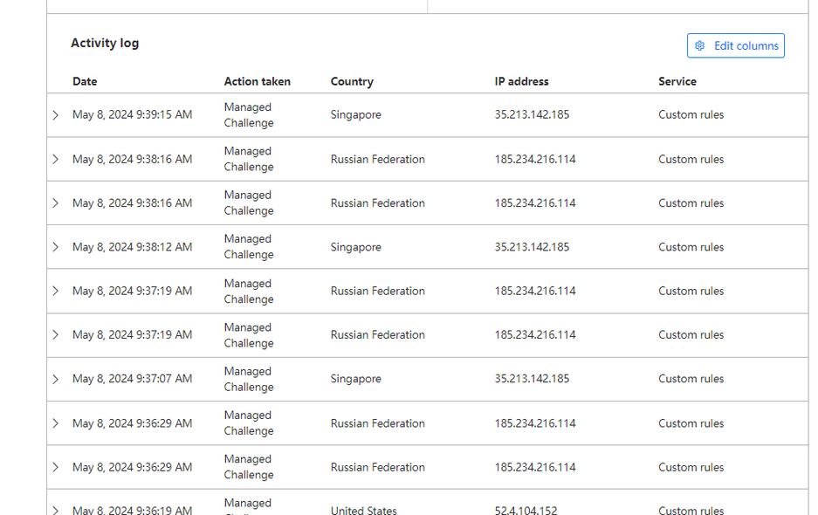Expand the second 9:36:29 AM log entry

56,467
